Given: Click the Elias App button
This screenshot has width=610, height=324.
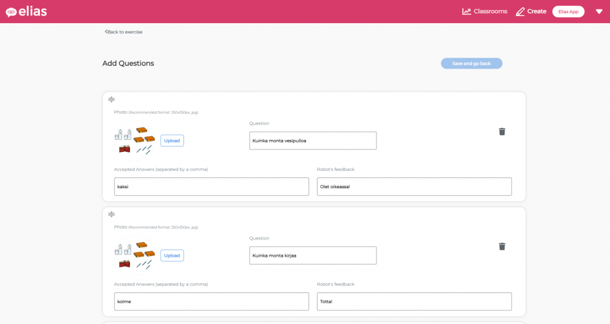Looking at the screenshot, I should [x=568, y=11].
